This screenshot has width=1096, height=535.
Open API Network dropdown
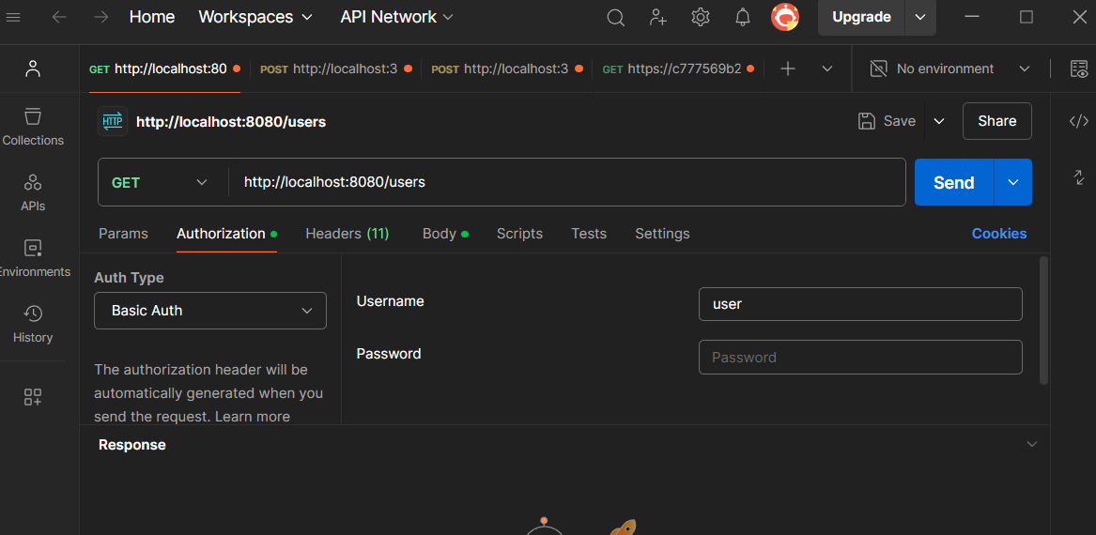point(396,17)
